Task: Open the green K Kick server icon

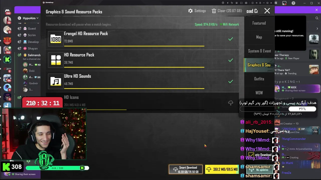Action: pos(7,59)
